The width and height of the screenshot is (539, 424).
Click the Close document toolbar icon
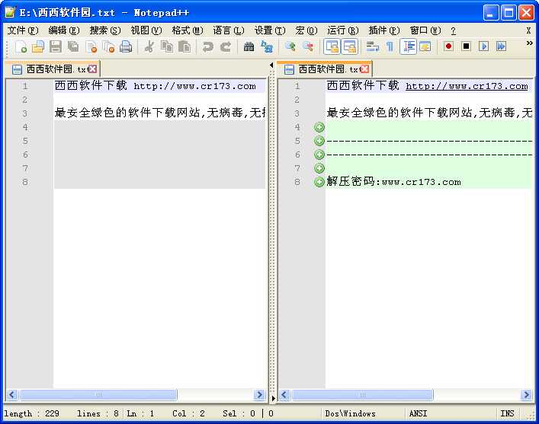(91, 46)
